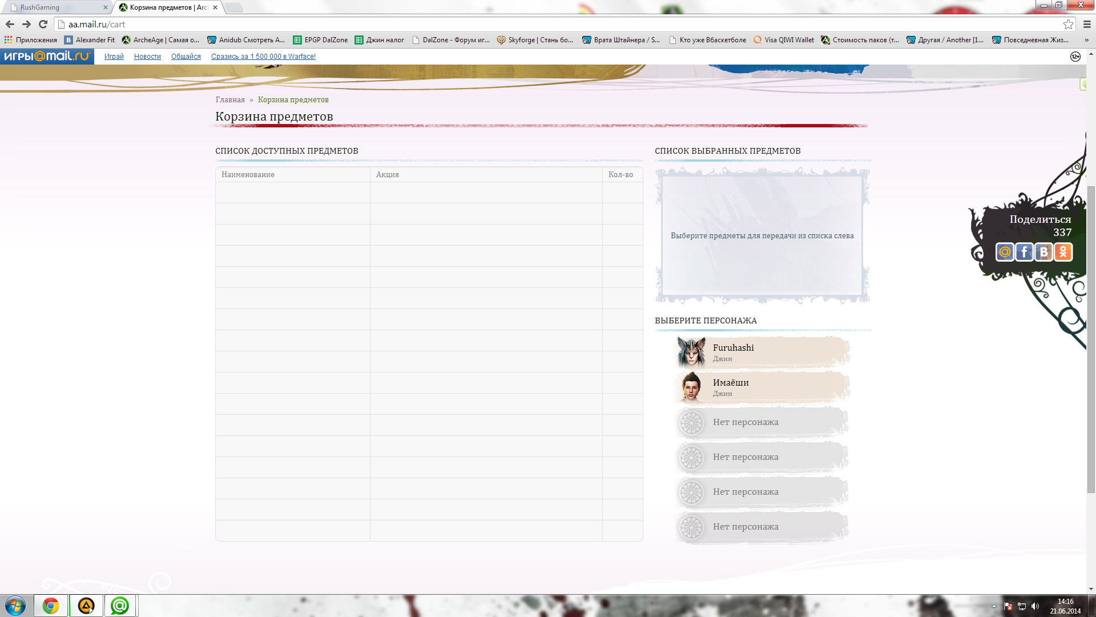Open the Chrome menu icon

coord(1087,24)
